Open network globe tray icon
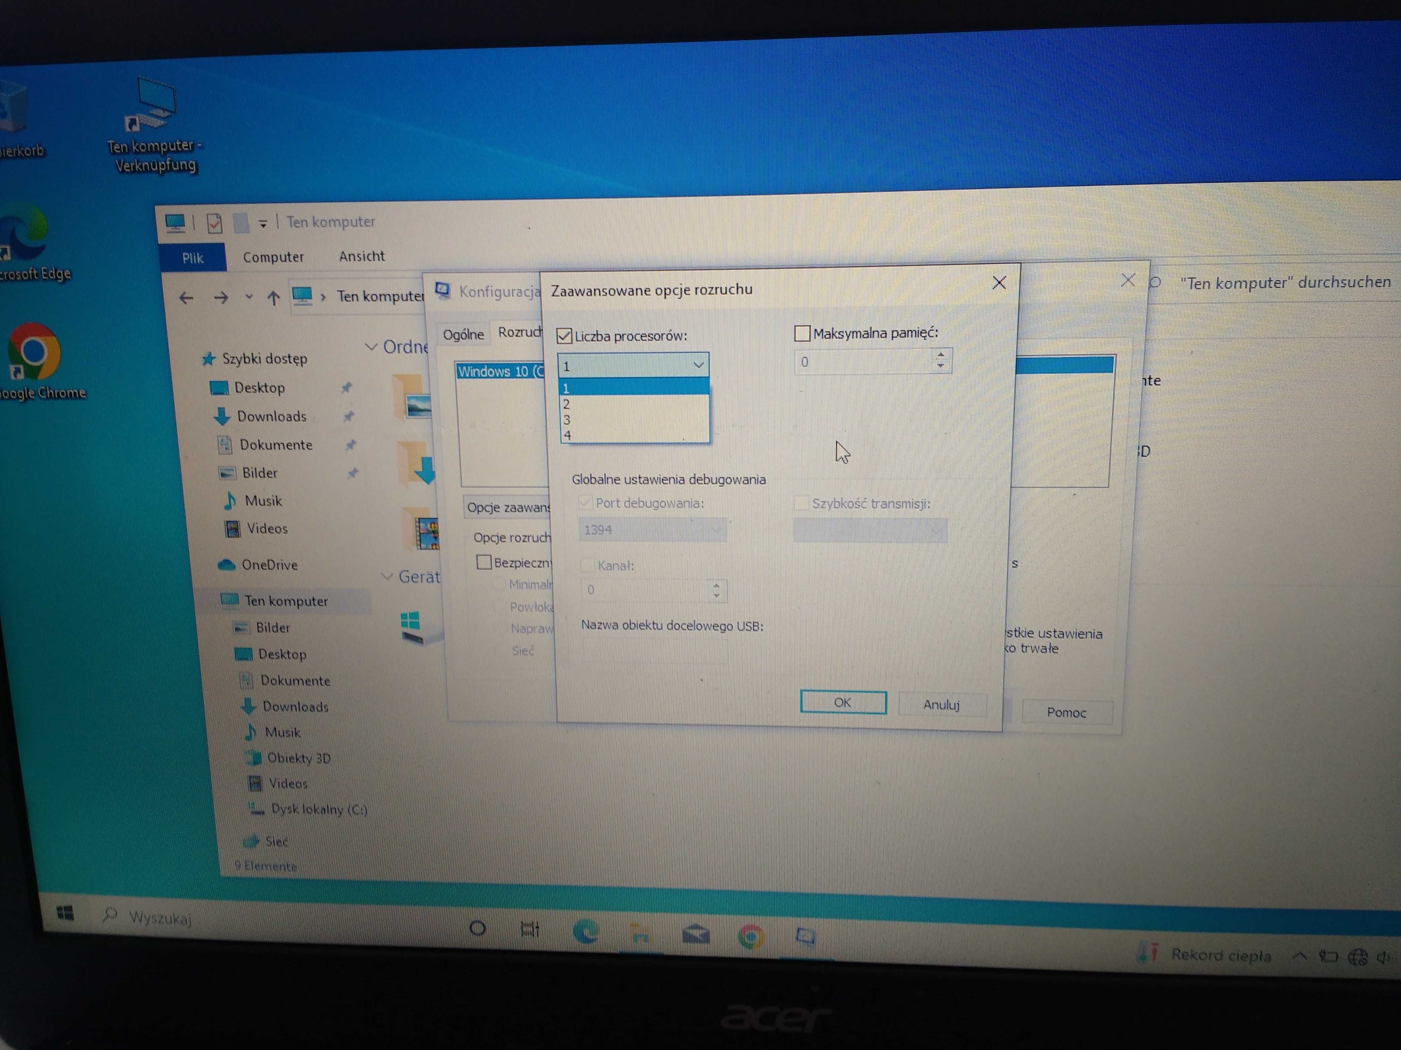This screenshot has width=1401, height=1050. 1357,957
